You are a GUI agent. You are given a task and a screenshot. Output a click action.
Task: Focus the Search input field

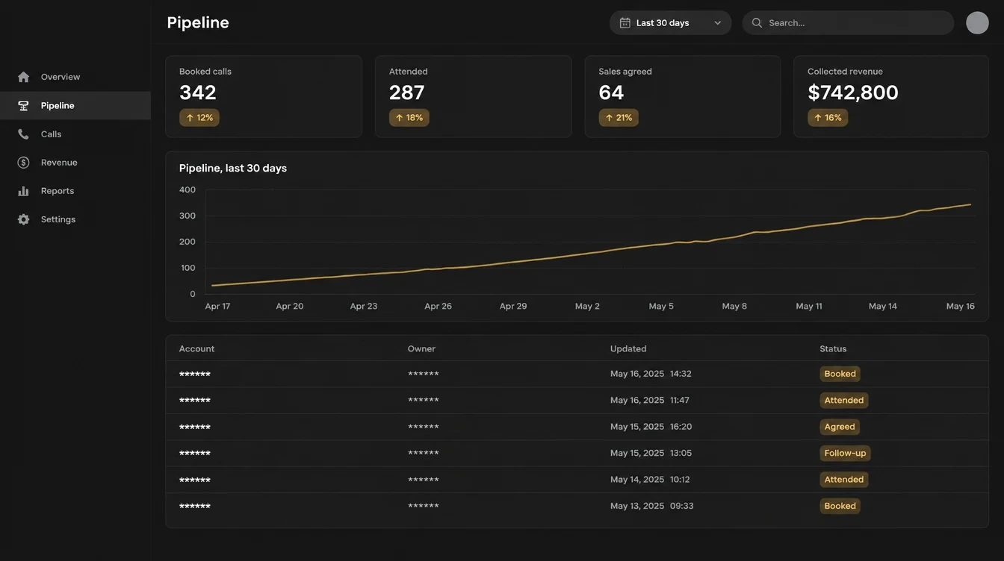(848, 23)
